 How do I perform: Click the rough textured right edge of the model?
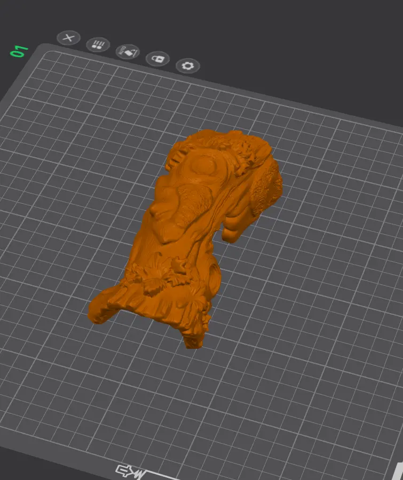(x=267, y=190)
